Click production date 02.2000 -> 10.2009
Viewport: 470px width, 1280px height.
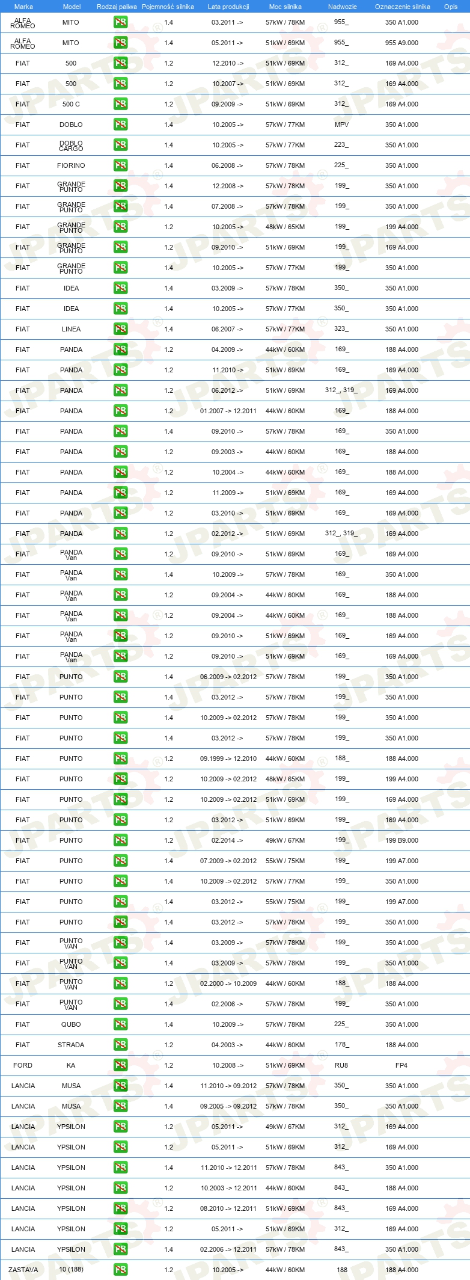pyautogui.click(x=228, y=983)
